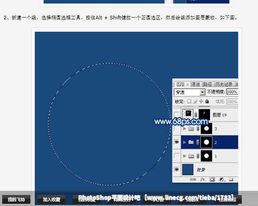258x206 pixels.
Task: Click the folder icon of group 3
Action: (191, 129)
